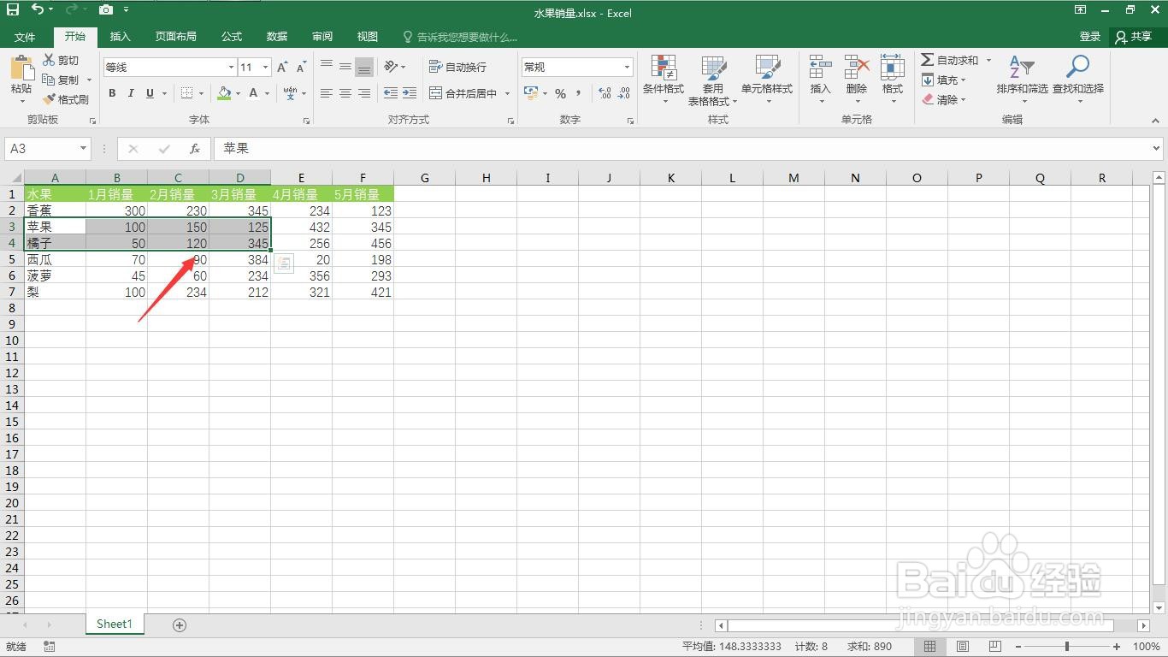Switch to Page Layout view in status bar
1168x657 pixels.
pos(963,647)
